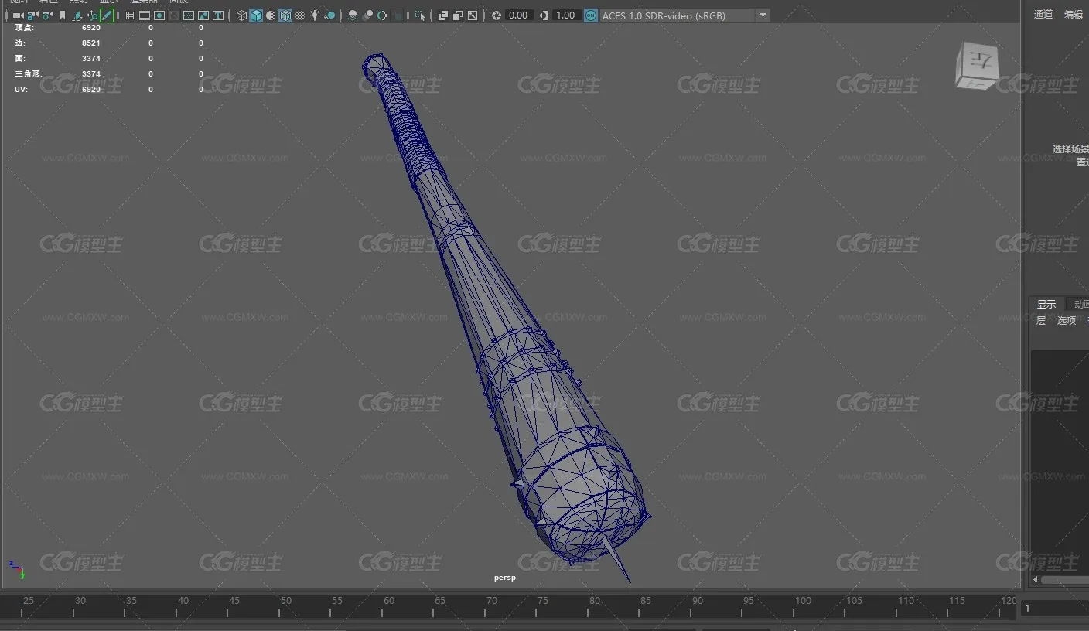Toggle the Field Chart icon

pyautogui.click(x=189, y=15)
